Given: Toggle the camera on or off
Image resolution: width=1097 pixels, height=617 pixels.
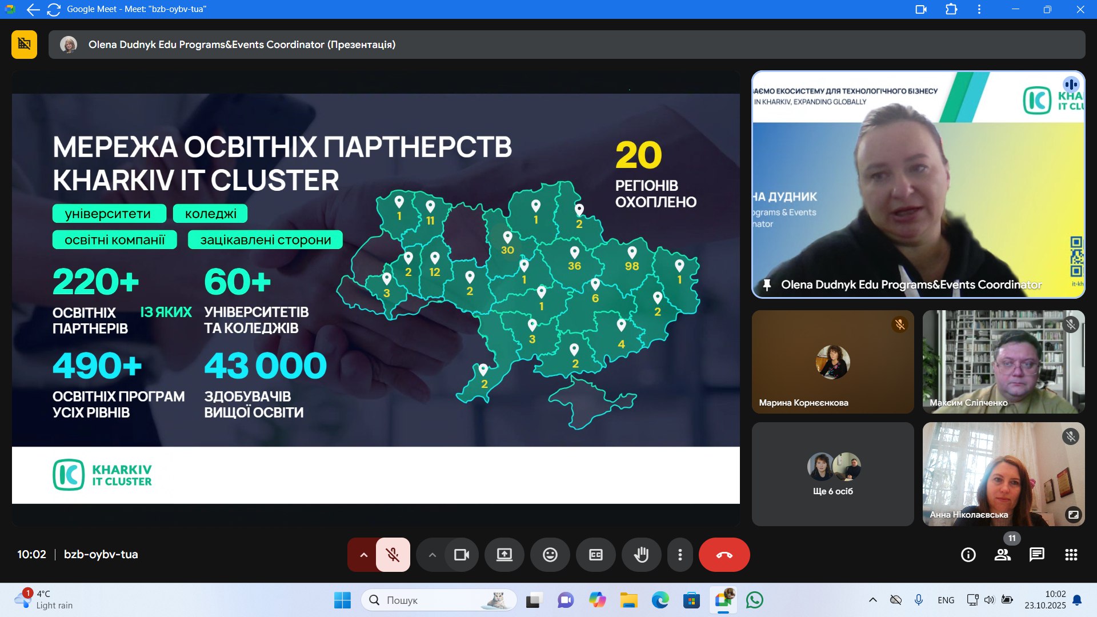Looking at the screenshot, I should [x=461, y=555].
